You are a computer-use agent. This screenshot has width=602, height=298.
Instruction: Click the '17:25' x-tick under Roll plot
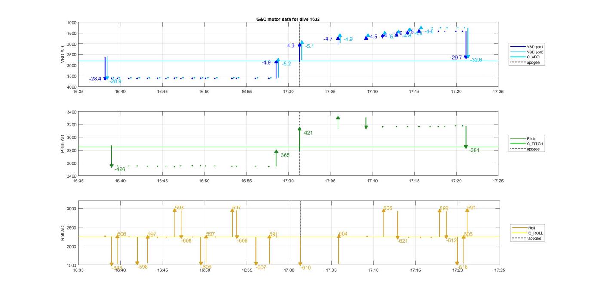point(499,270)
